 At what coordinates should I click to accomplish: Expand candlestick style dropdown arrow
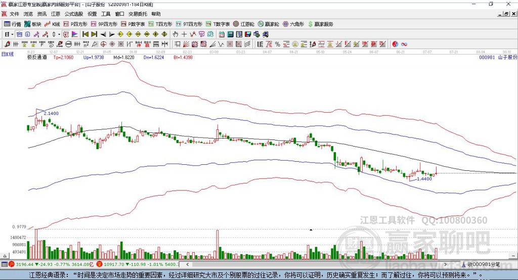59,34
